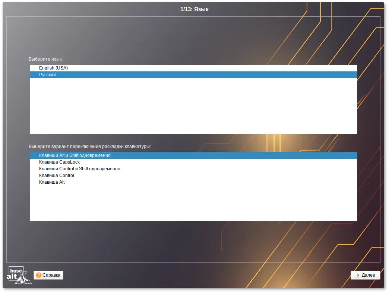389x293 pixels.
Task: Click the "alt" text in the logo
Action: pyautogui.click(x=12, y=277)
